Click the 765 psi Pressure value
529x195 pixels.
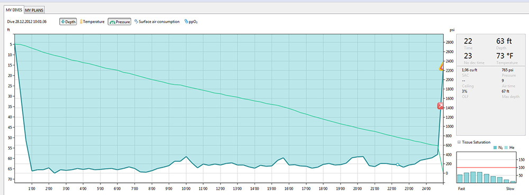pos(508,70)
